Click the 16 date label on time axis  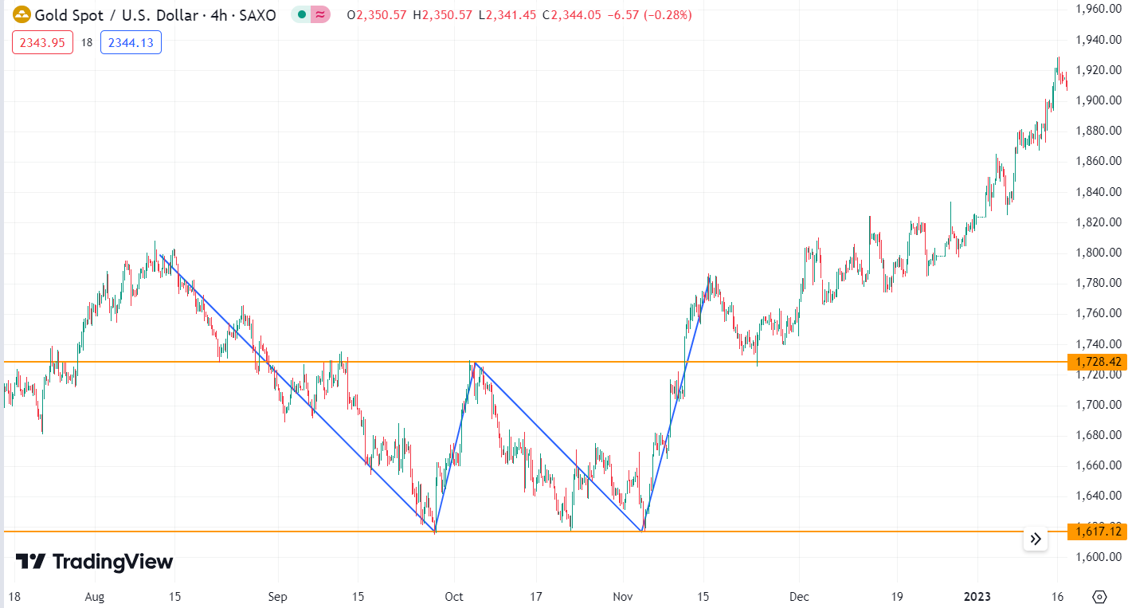click(x=1059, y=596)
